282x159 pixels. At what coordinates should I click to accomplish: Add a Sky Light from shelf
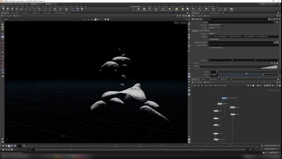[183, 9]
